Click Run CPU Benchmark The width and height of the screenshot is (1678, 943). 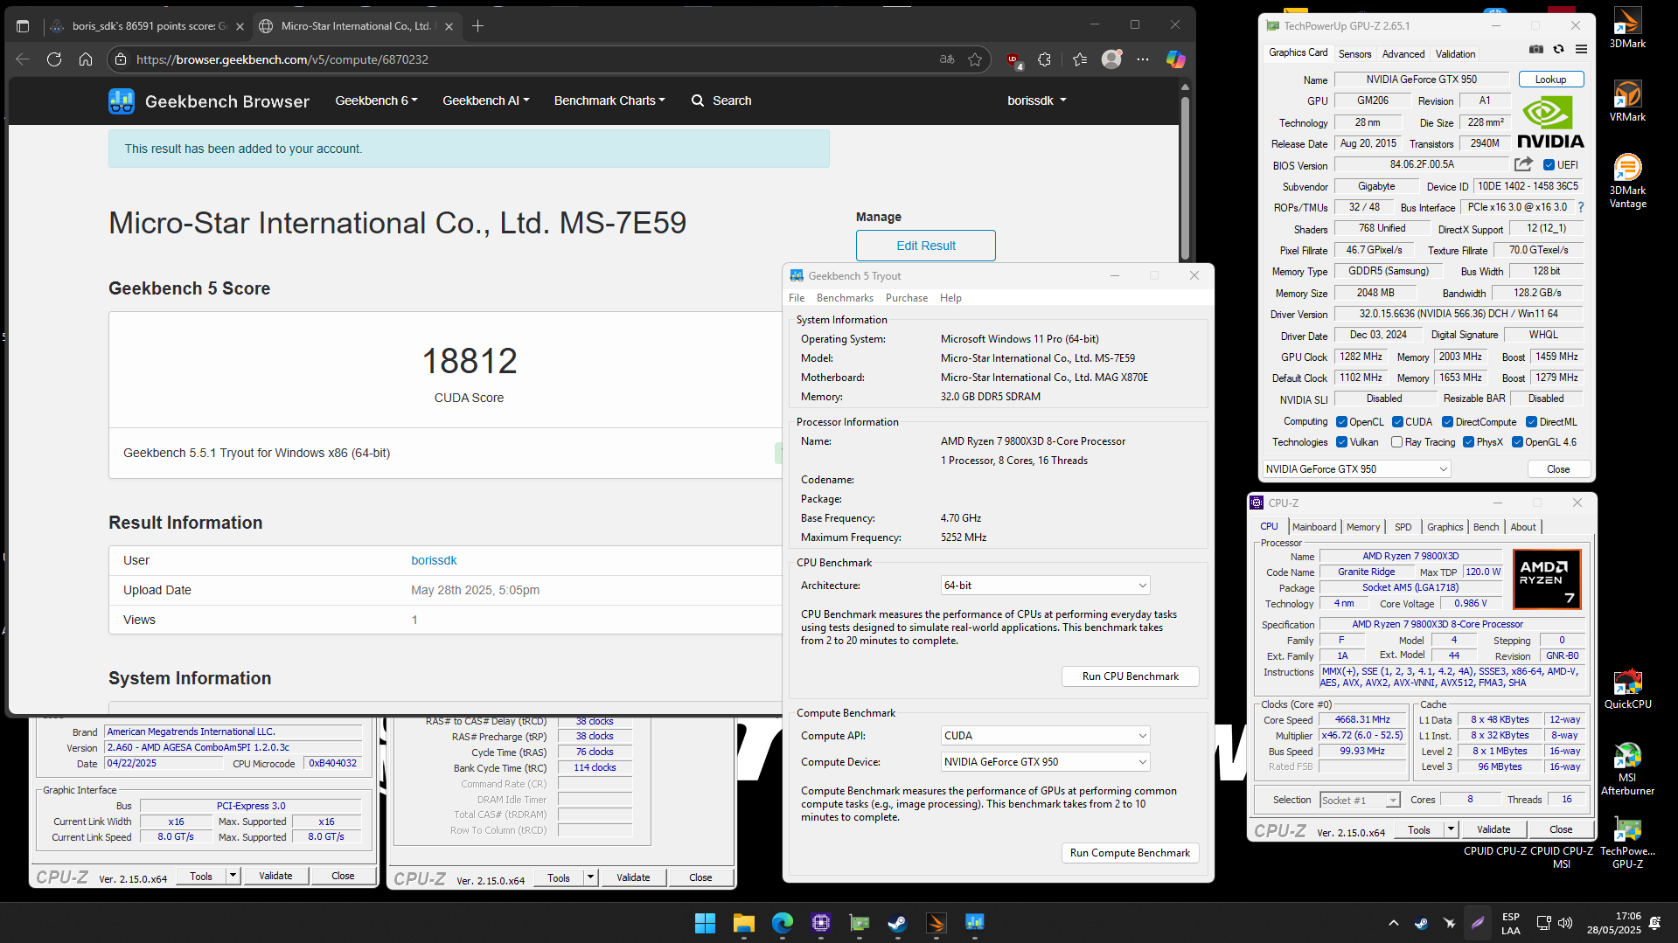point(1130,676)
